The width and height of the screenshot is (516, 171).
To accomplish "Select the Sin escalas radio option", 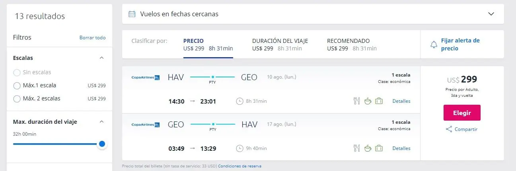I will (17, 72).
